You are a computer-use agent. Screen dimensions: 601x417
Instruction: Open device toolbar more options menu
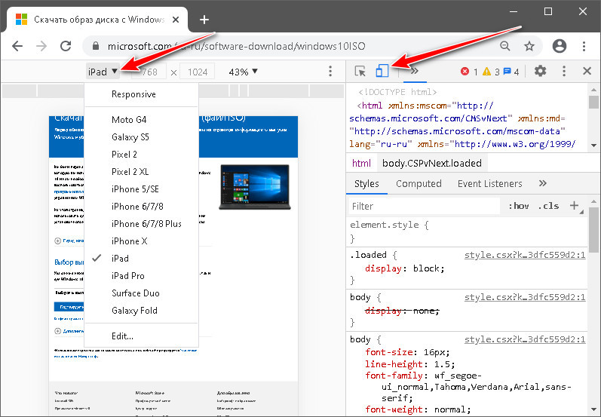[330, 71]
